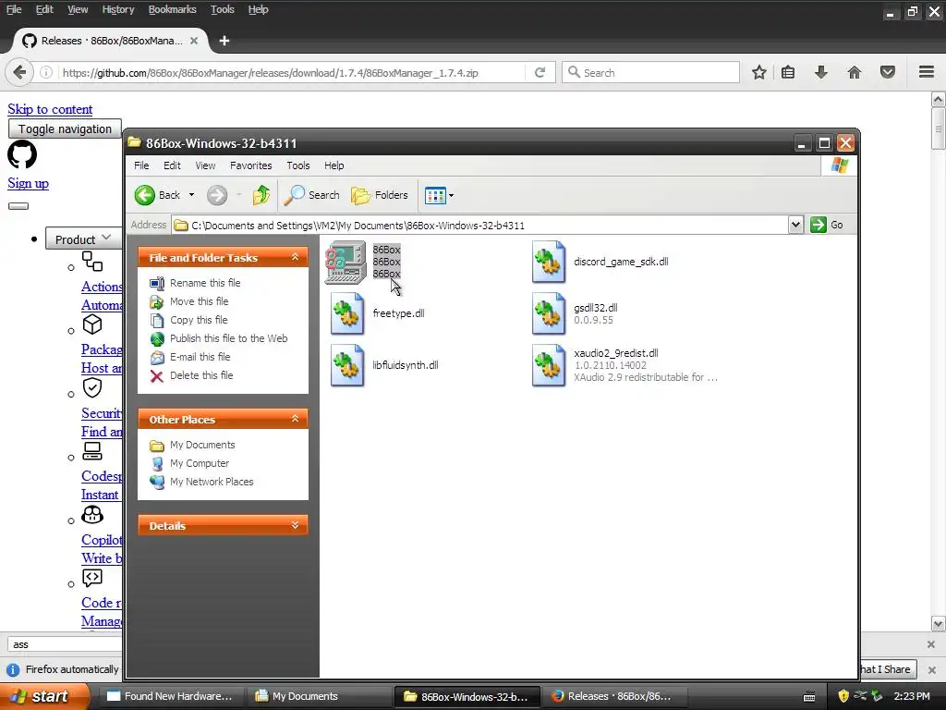Select the gsdll32.dll file icon
This screenshot has width=946, height=710.
point(549,313)
